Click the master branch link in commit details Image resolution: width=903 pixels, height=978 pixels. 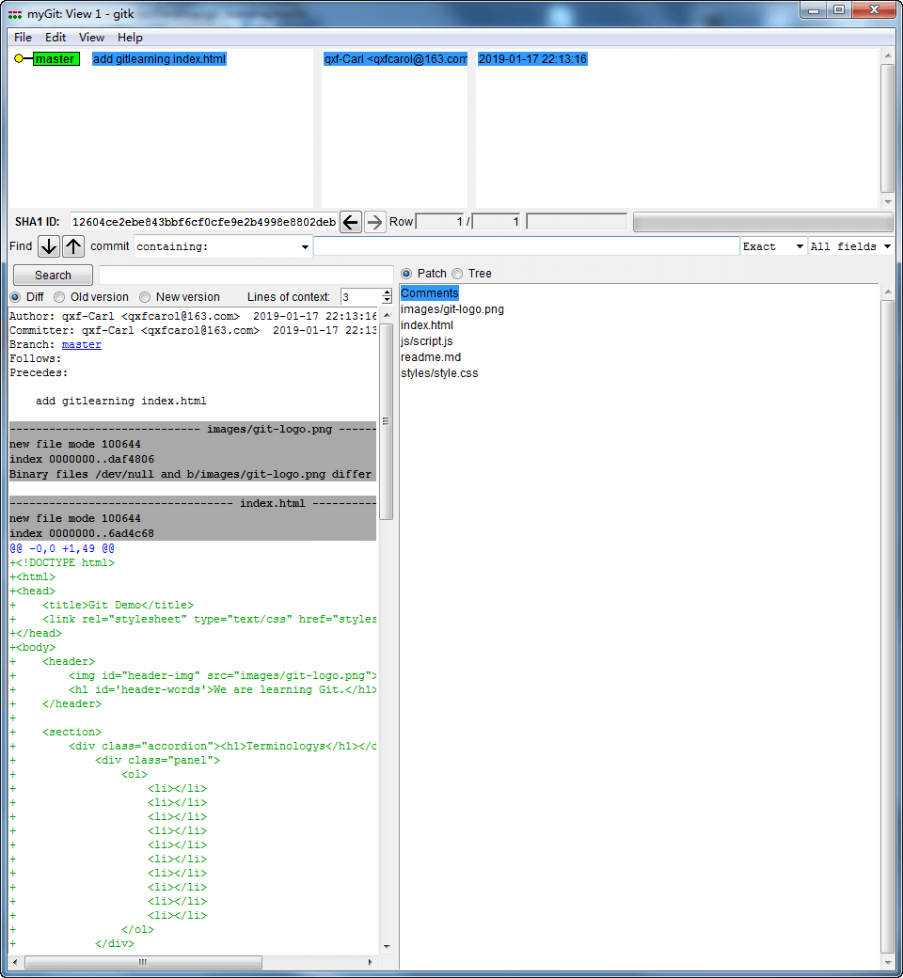coord(81,344)
